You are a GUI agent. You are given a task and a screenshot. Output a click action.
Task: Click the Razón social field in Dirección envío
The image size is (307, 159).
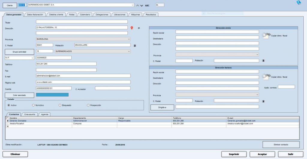coord(217,32)
